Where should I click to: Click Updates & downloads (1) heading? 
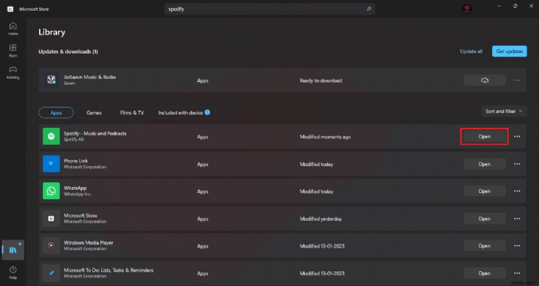point(68,52)
